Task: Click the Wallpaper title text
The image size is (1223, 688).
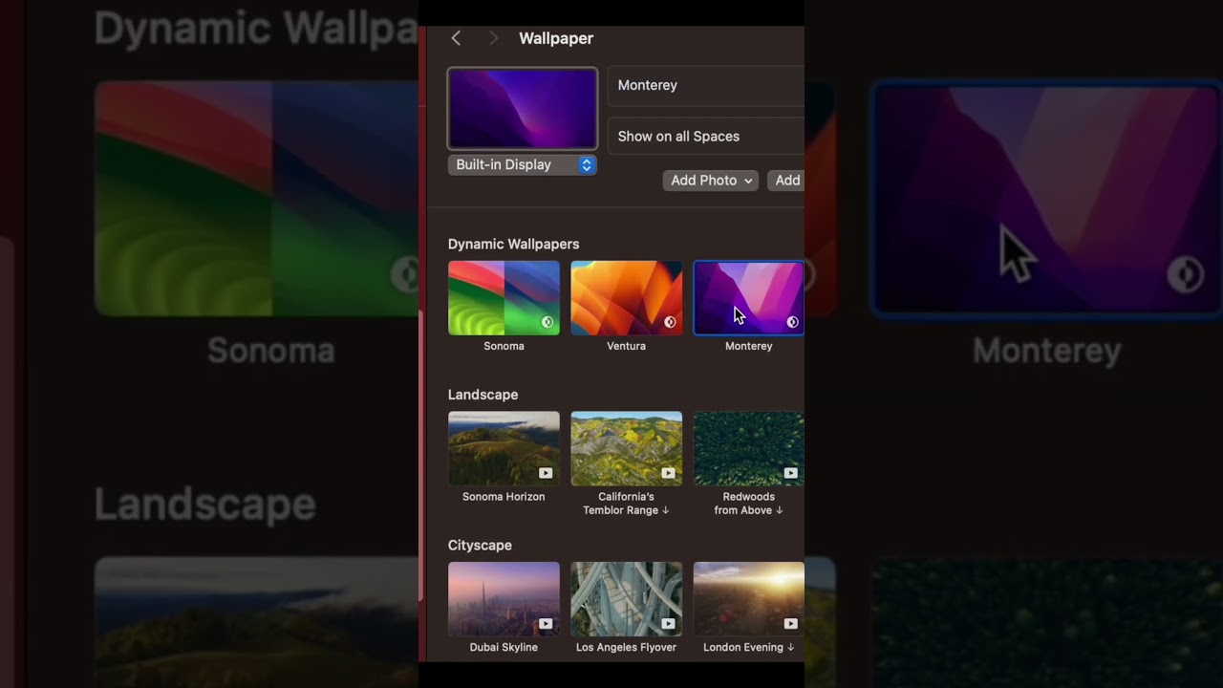Action: coord(556,38)
